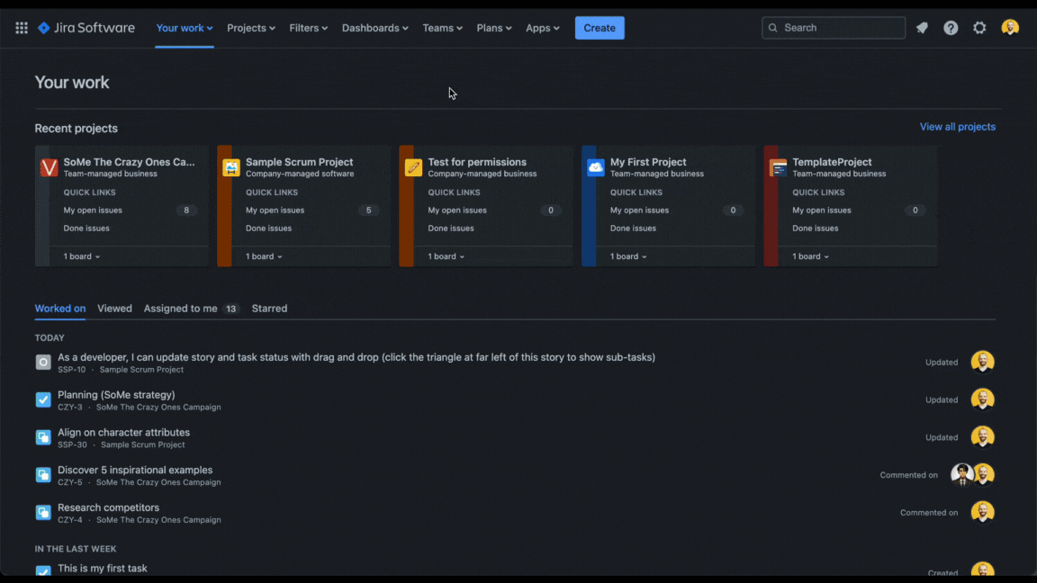Image resolution: width=1037 pixels, height=583 pixels.
Task: Open the Sample Scrum Project title
Action: (x=299, y=162)
